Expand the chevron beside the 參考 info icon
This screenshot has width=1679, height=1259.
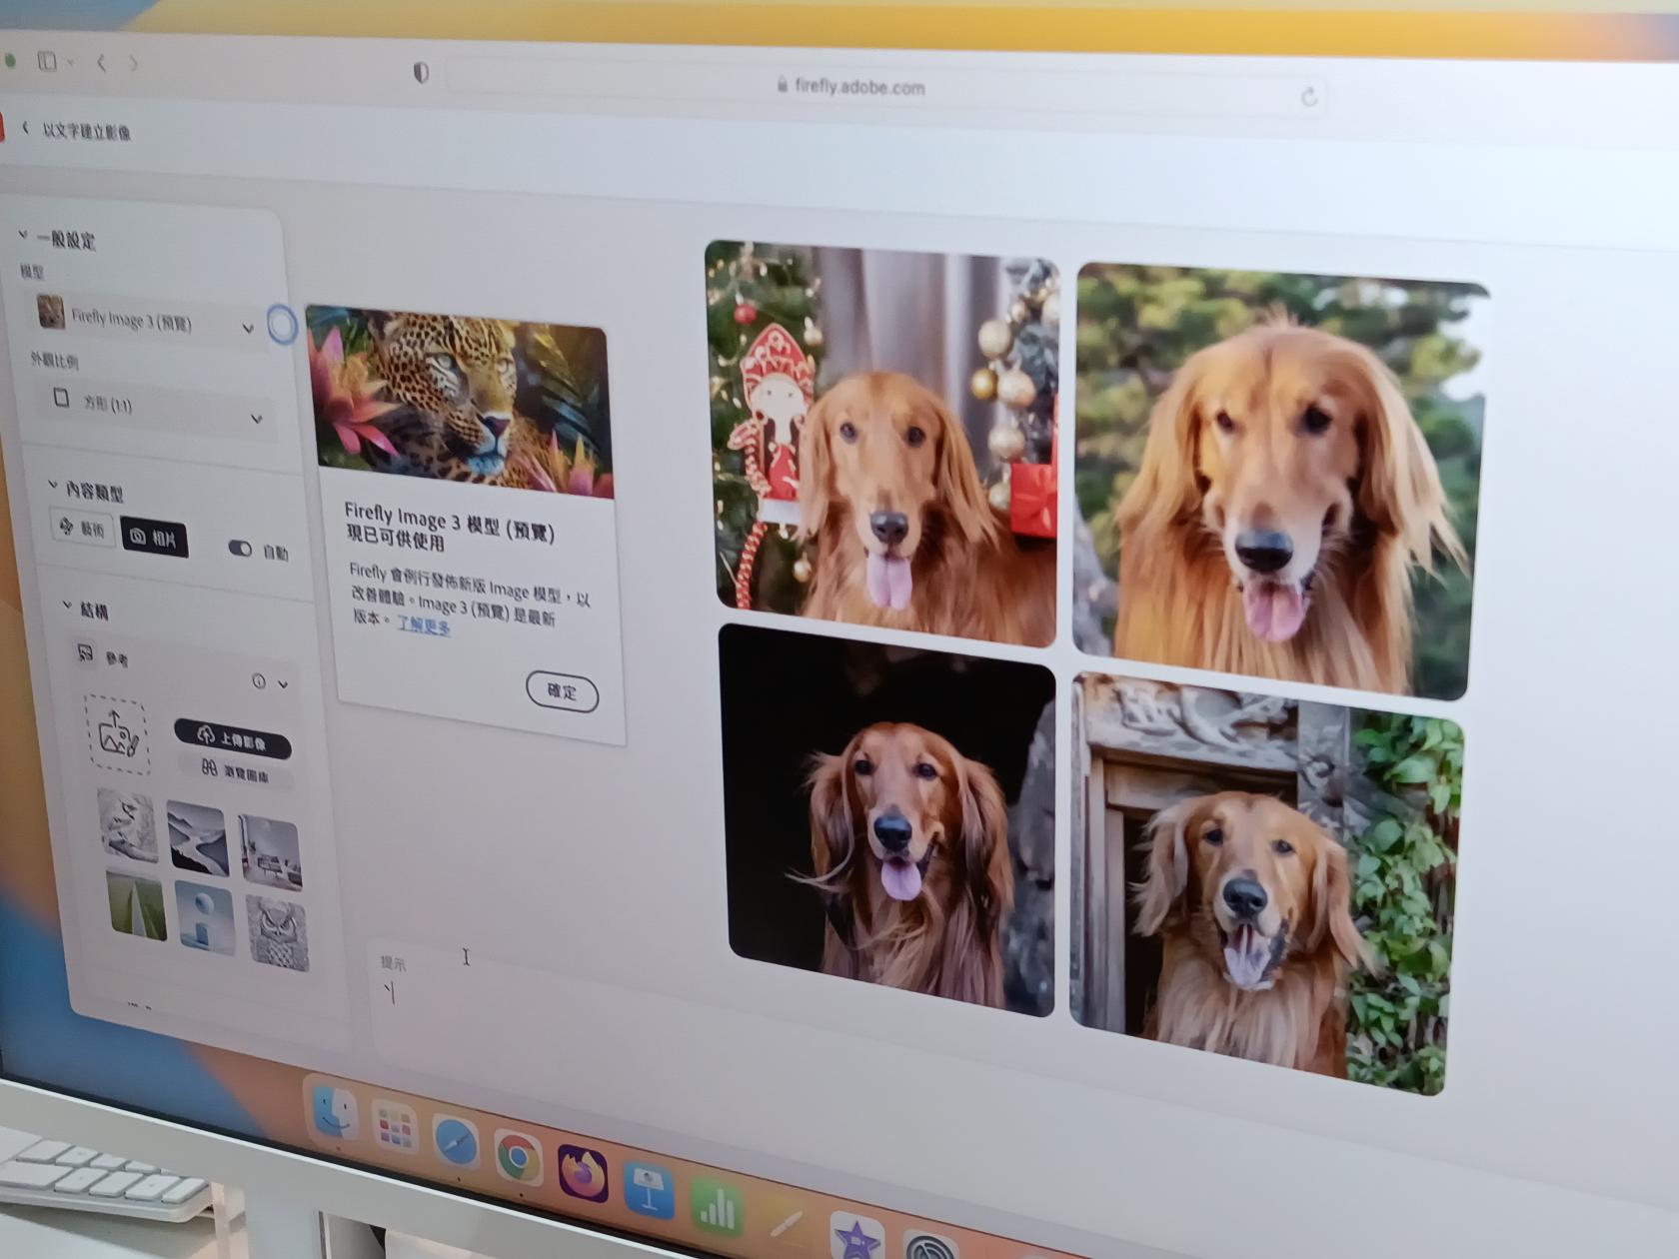[x=284, y=684]
